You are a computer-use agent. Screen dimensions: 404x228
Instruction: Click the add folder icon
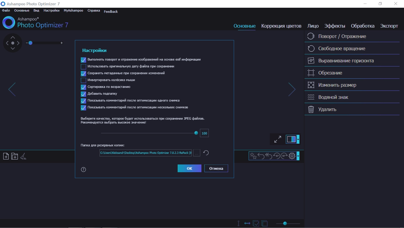[15, 156]
